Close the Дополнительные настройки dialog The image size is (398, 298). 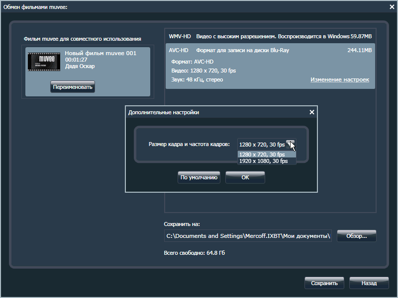click(312, 112)
